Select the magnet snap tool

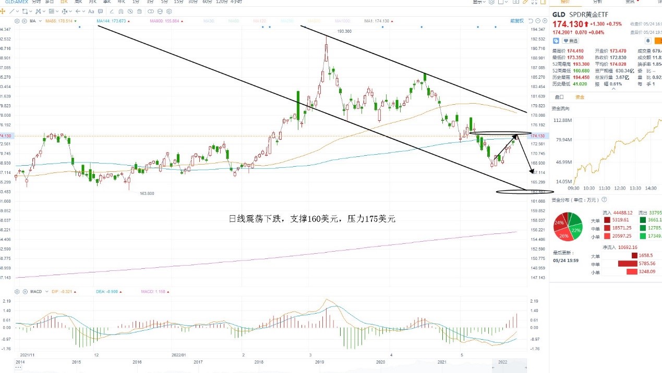pyautogui.click(x=121, y=11)
